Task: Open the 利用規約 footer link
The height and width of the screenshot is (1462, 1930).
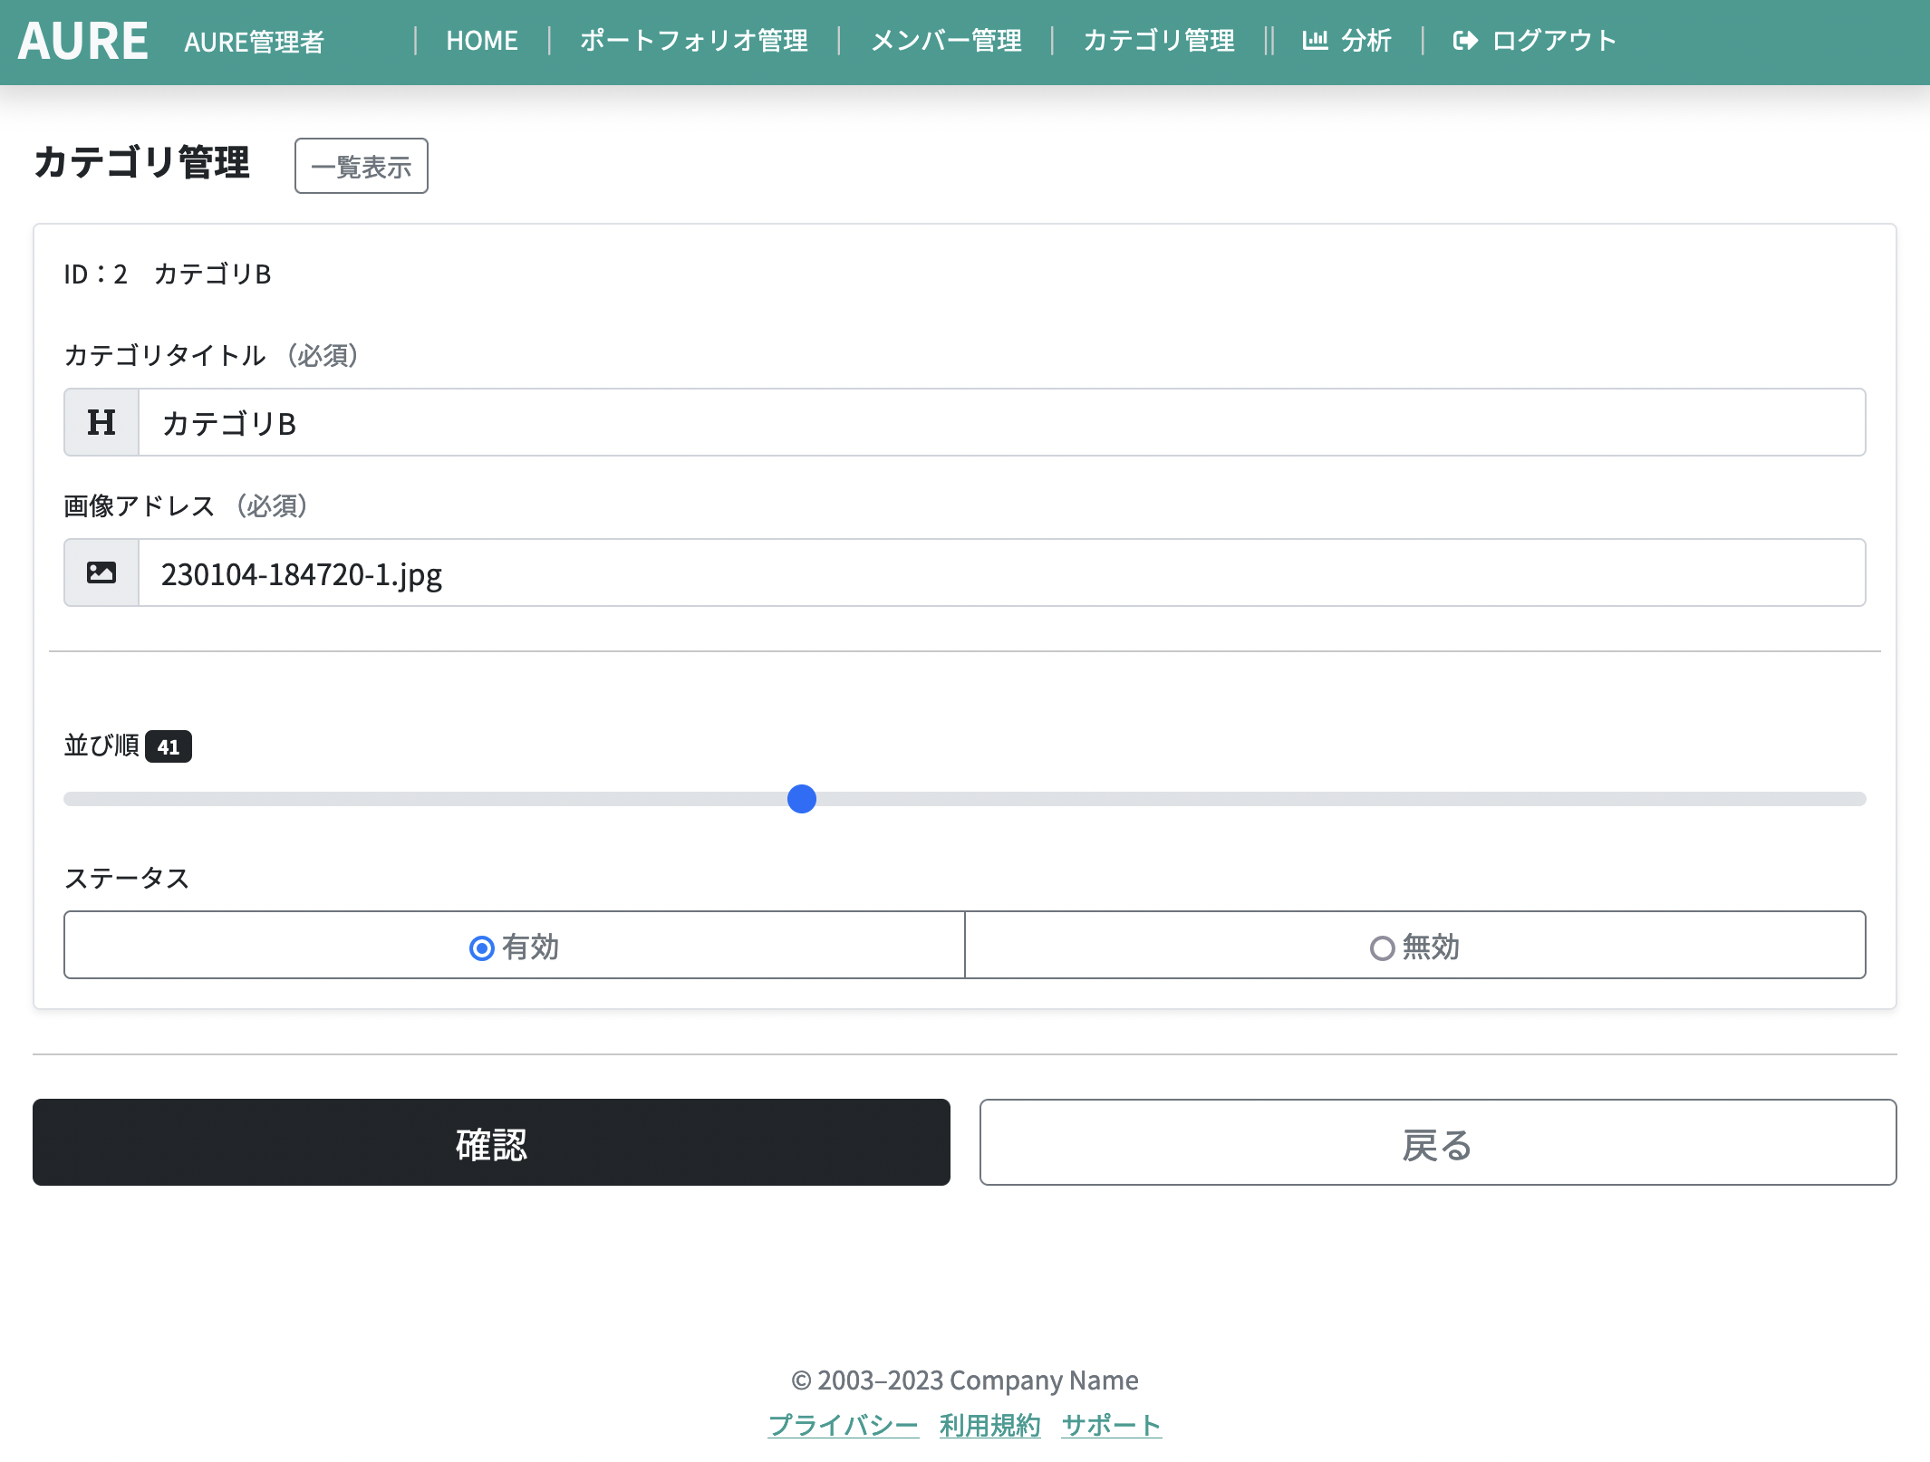Action: point(989,1426)
